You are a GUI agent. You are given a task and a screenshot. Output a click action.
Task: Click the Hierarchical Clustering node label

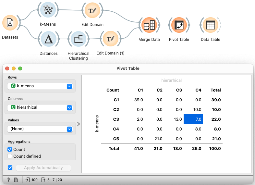pyautogui.click(x=79, y=56)
